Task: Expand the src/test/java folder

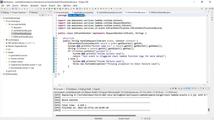Action: point(4,40)
